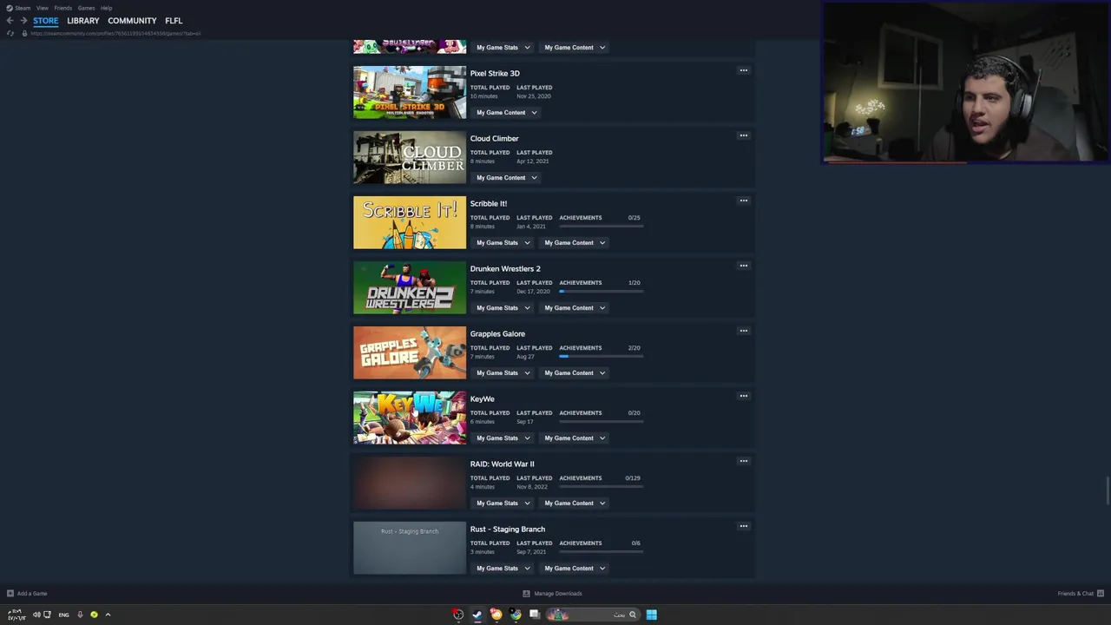Open the Pixel Strike 3D title link
The height and width of the screenshot is (625, 1111).
(495, 74)
